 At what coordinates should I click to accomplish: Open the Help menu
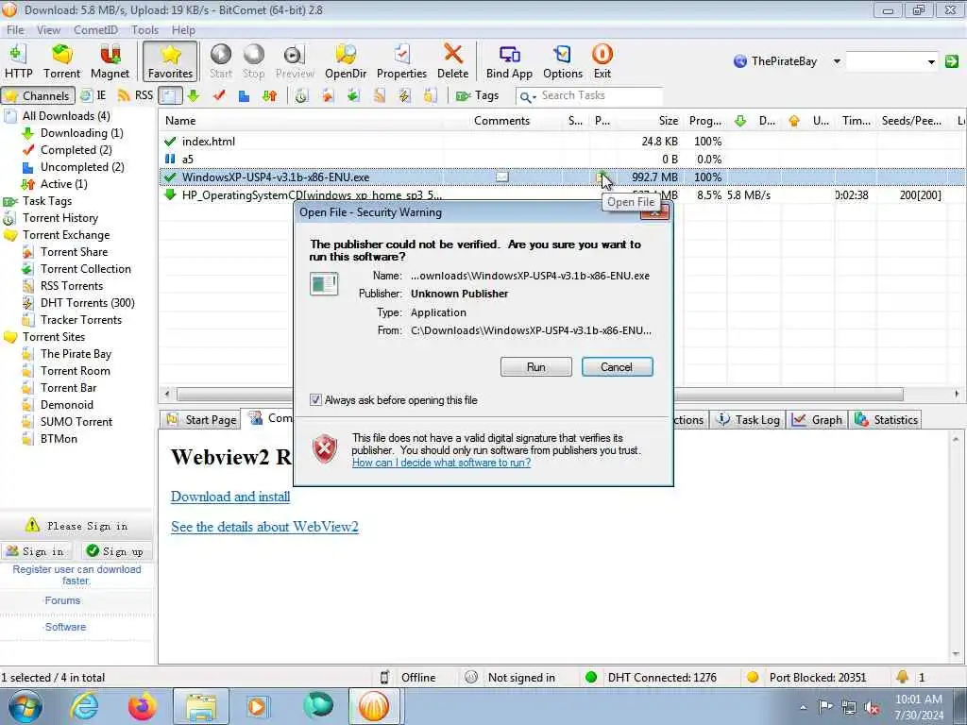[183, 29]
